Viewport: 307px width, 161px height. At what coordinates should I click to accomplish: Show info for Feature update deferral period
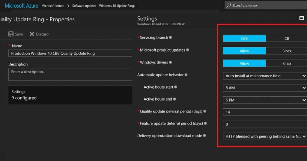point(205,123)
